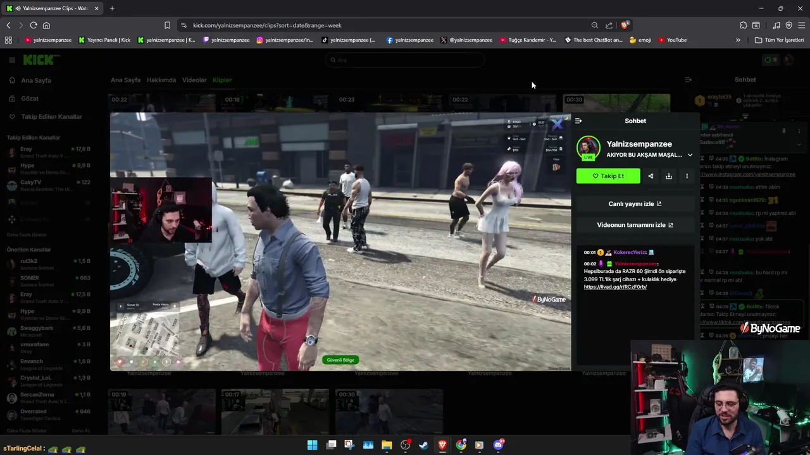This screenshot has width=810, height=455.
Task: Switch to the channel Ana Sayfa tab
Action: 126,80
